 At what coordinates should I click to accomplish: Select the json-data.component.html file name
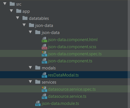73,40
